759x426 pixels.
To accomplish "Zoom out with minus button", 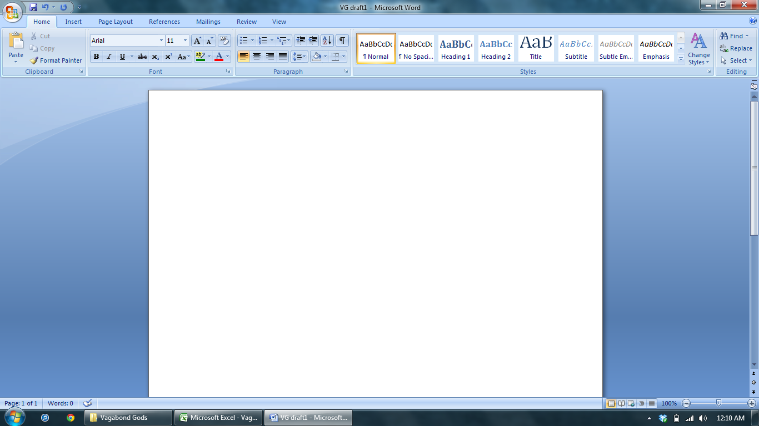I will pyautogui.click(x=686, y=403).
